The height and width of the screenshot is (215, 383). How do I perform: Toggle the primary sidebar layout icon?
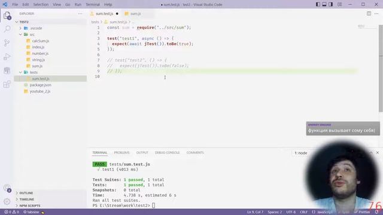pos(318,4)
